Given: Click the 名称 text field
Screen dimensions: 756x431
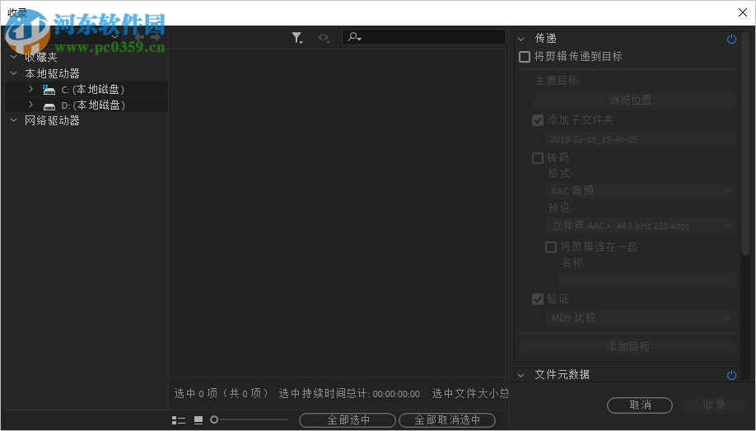Looking at the screenshot, I should 647,280.
